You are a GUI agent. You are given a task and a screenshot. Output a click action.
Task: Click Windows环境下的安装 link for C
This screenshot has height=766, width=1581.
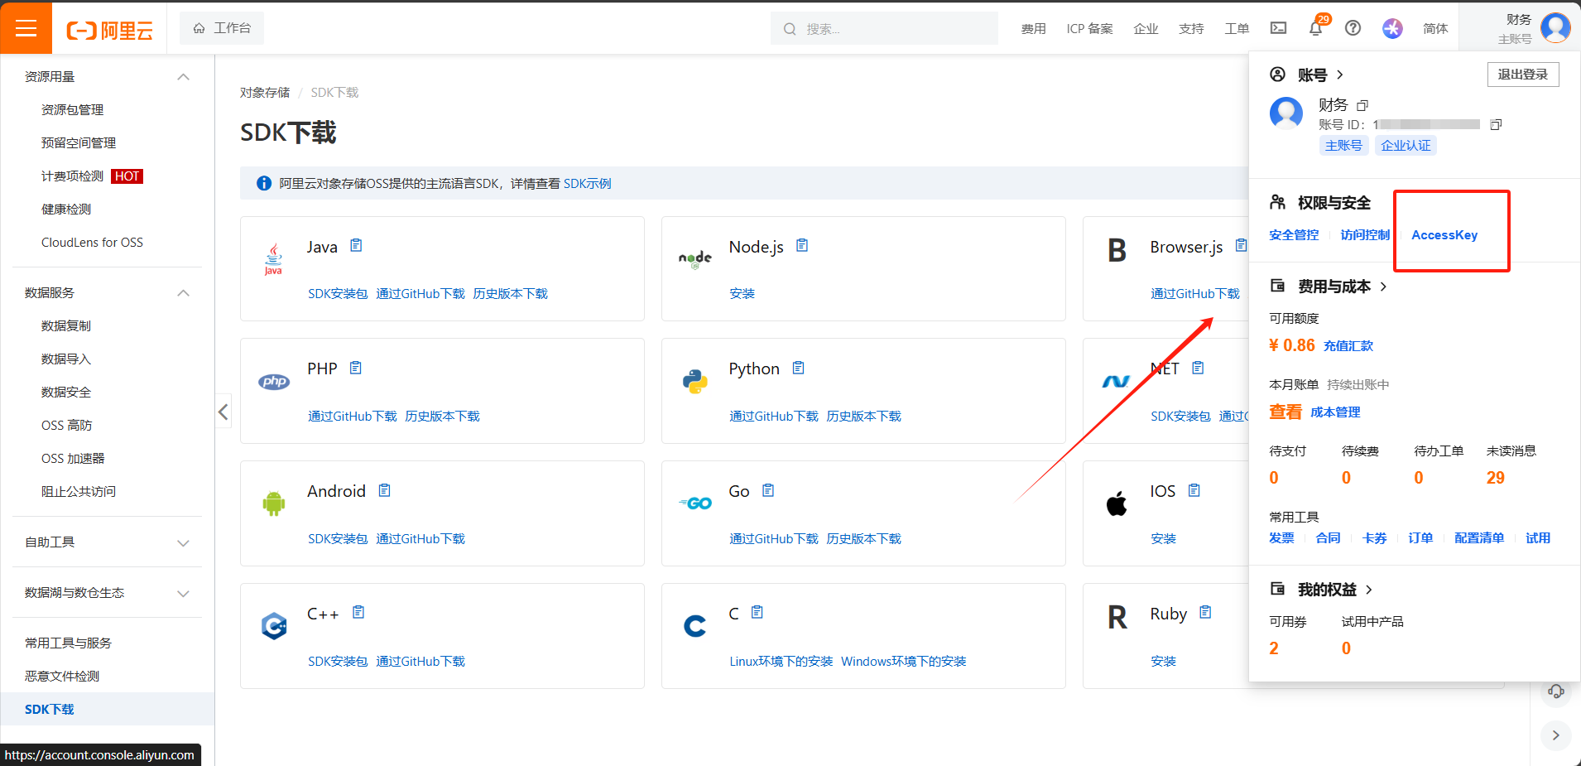(x=904, y=662)
